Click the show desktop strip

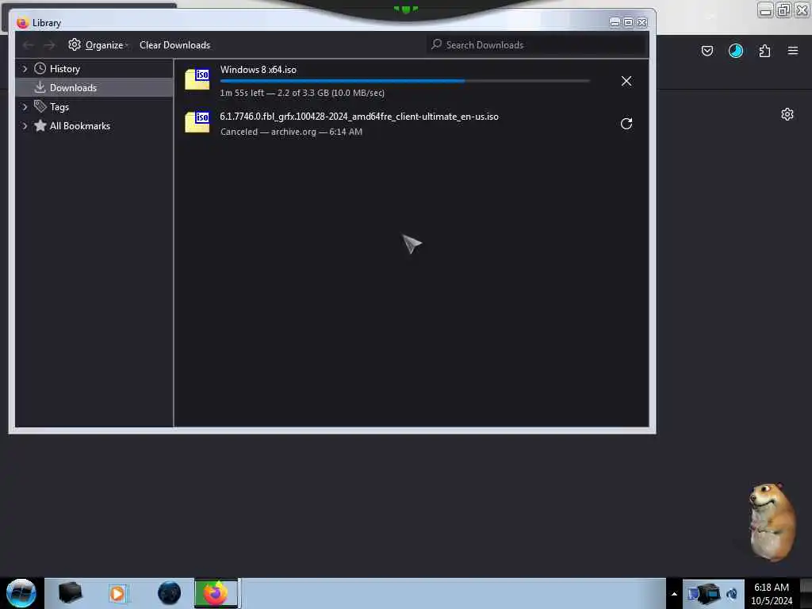(x=806, y=593)
